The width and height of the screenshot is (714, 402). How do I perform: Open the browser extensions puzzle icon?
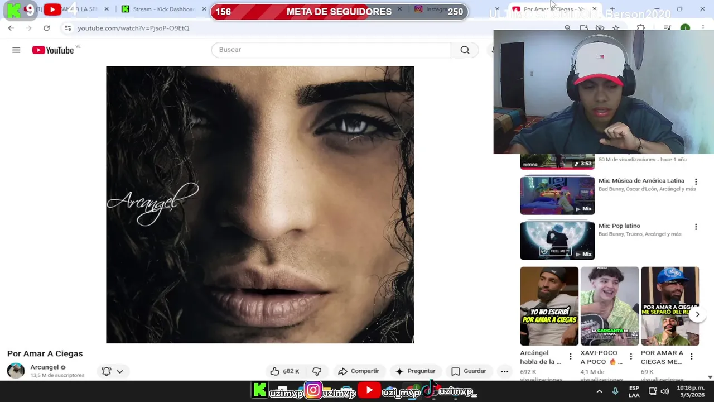pyautogui.click(x=641, y=28)
